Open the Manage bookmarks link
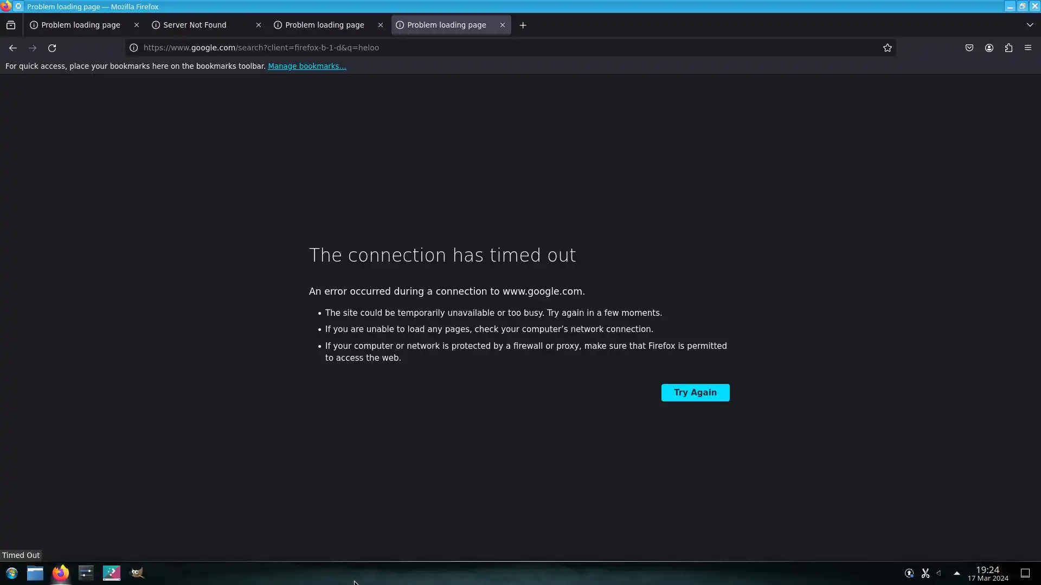Viewport: 1041px width, 585px height. [307, 66]
